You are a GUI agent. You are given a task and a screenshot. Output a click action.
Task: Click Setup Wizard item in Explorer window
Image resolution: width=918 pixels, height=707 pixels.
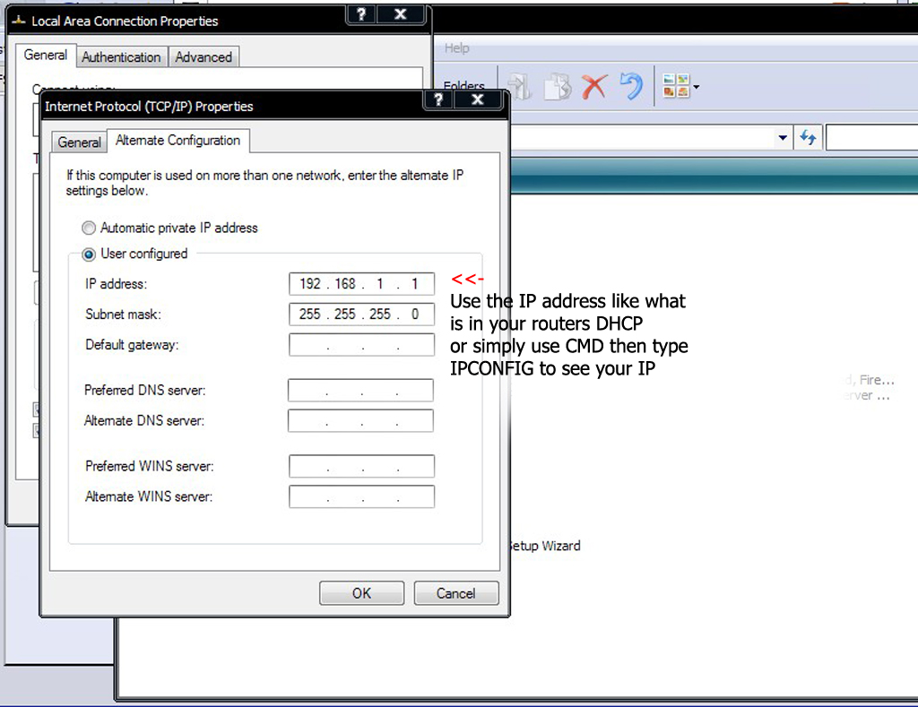544,546
